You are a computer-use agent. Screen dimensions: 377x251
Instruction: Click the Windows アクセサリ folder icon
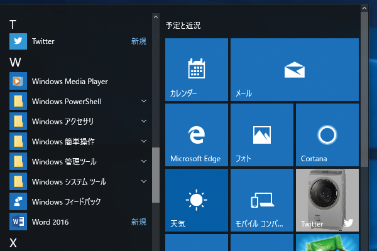[x=18, y=121]
